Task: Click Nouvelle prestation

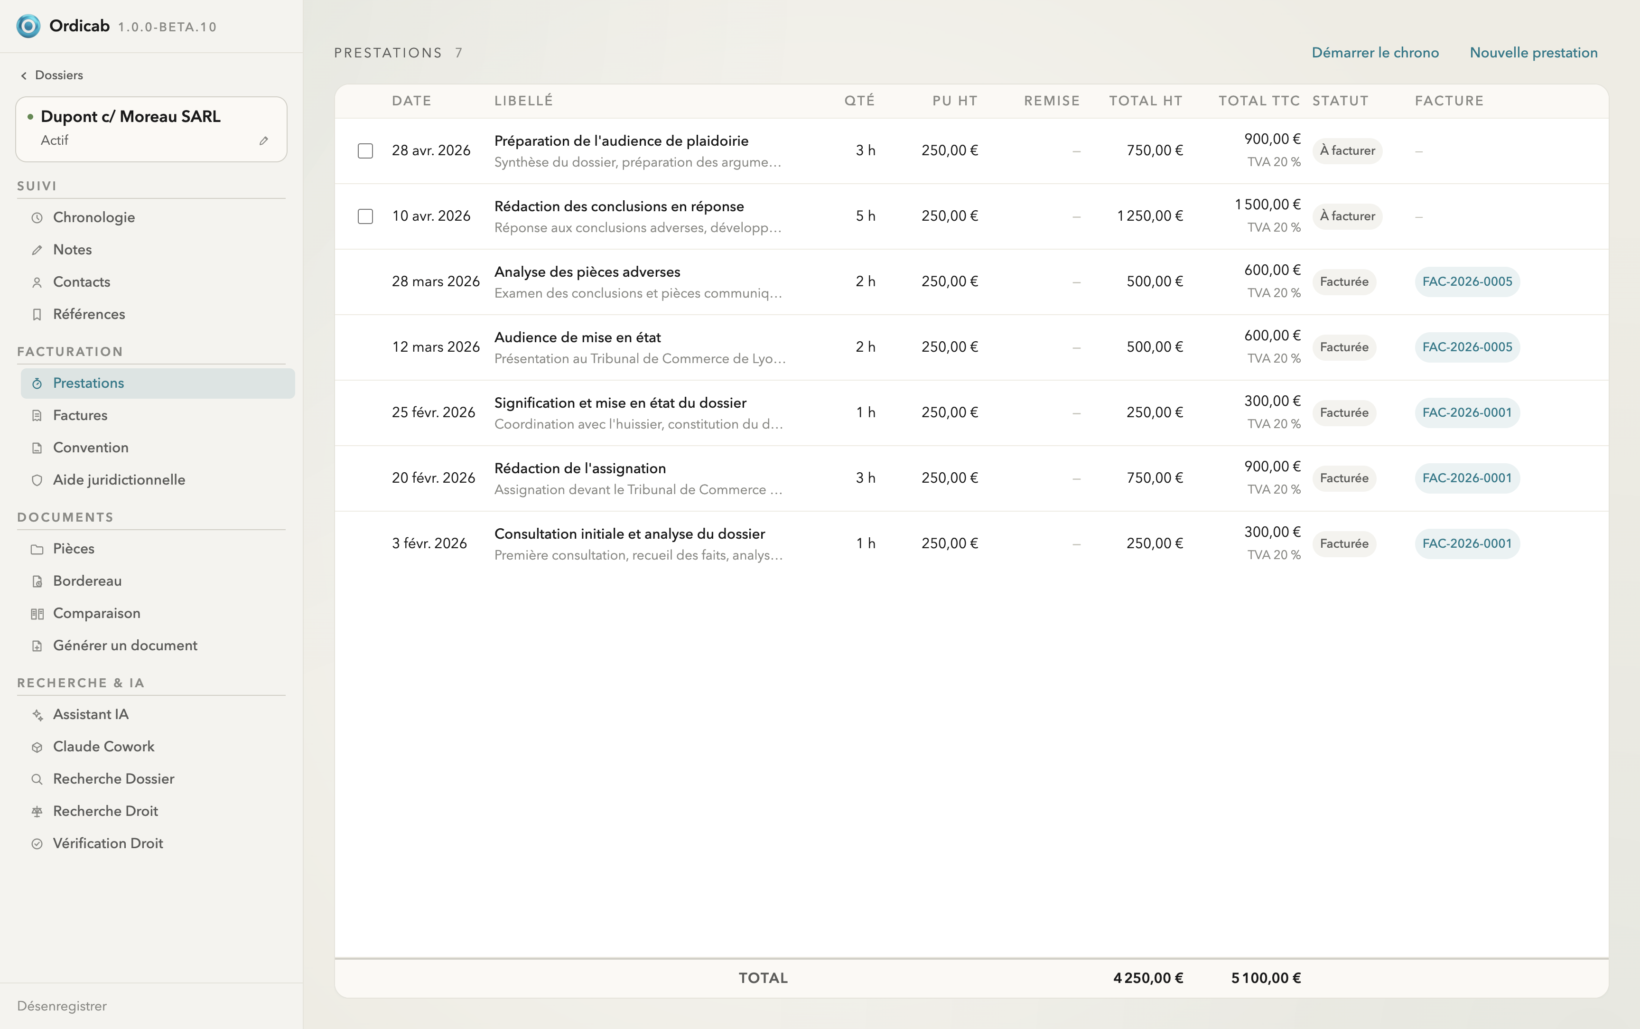Action: (1533, 53)
